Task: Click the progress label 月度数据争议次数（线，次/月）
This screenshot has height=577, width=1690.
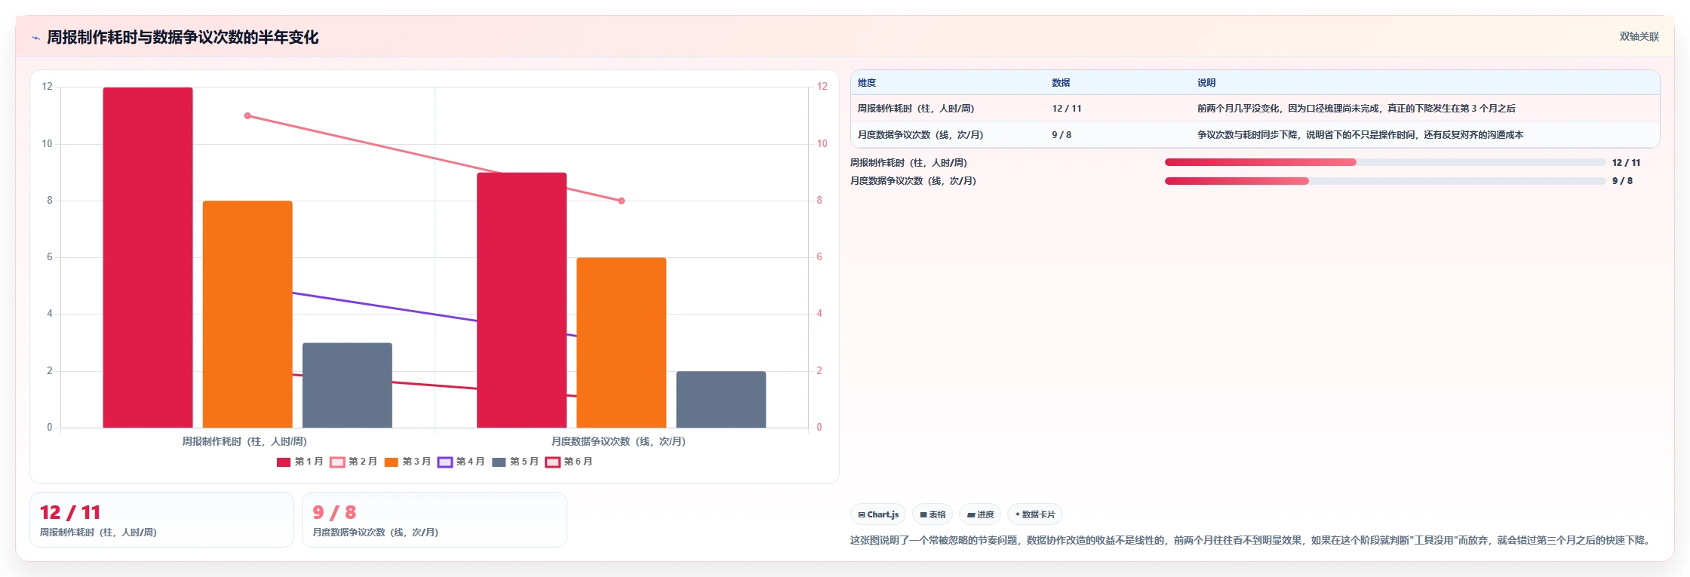Action: point(913,181)
